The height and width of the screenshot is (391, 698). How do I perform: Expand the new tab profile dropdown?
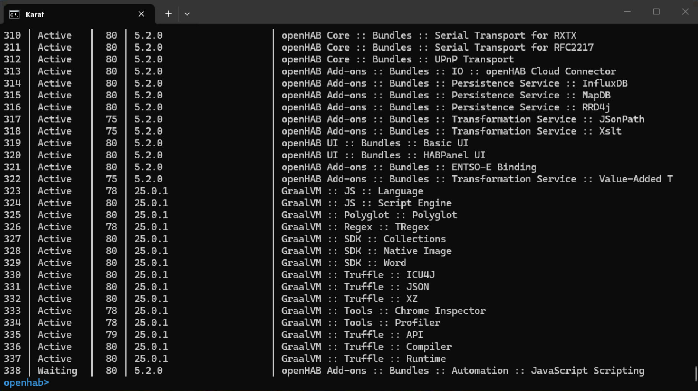click(x=187, y=14)
